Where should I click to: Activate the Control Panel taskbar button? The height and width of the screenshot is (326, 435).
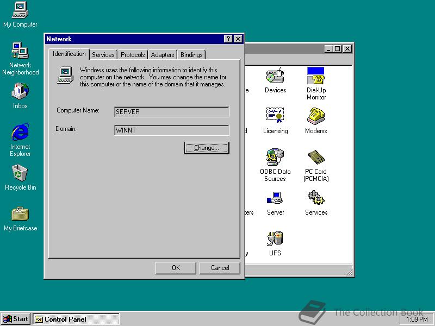pyautogui.click(x=76, y=319)
